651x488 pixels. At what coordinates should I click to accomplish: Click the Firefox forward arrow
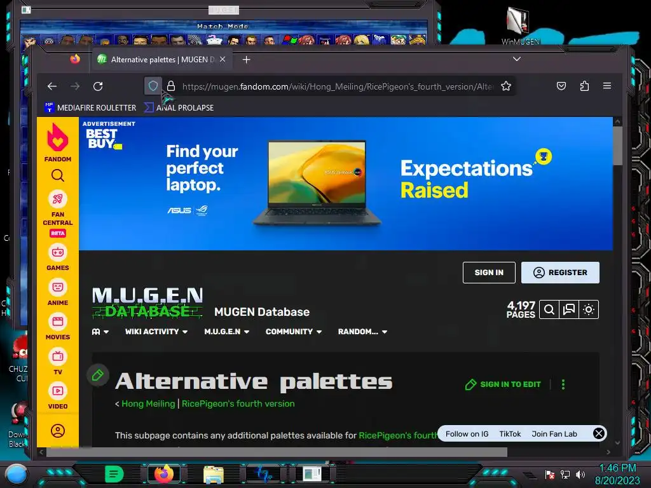click(75, 86)
